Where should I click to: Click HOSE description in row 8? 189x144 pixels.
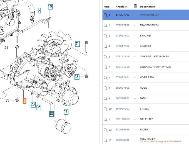pos(143,88)
